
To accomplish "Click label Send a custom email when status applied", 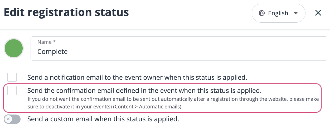I will point(103,119).
